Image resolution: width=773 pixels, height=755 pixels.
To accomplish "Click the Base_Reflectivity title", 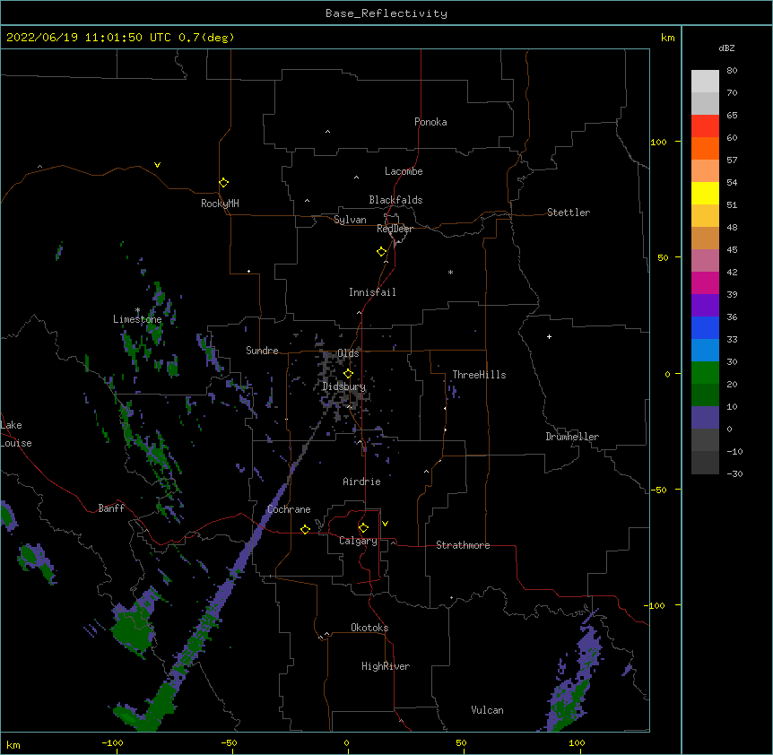I will pos(386,13).
